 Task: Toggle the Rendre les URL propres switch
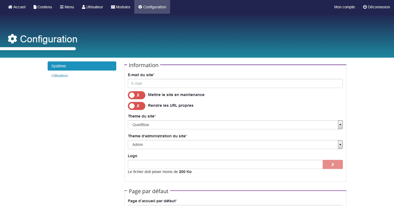[x=136, y=106]
